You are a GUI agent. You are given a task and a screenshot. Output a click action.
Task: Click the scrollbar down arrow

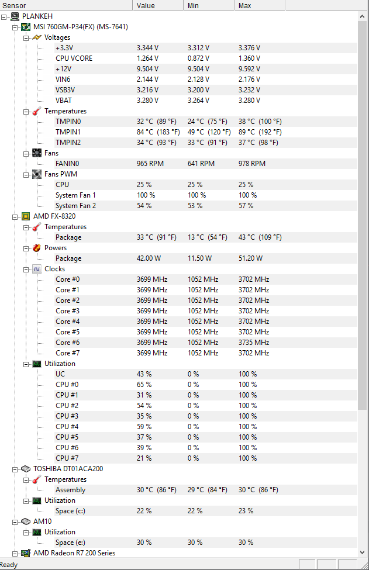pyautogui.click(x=362, y=552)
